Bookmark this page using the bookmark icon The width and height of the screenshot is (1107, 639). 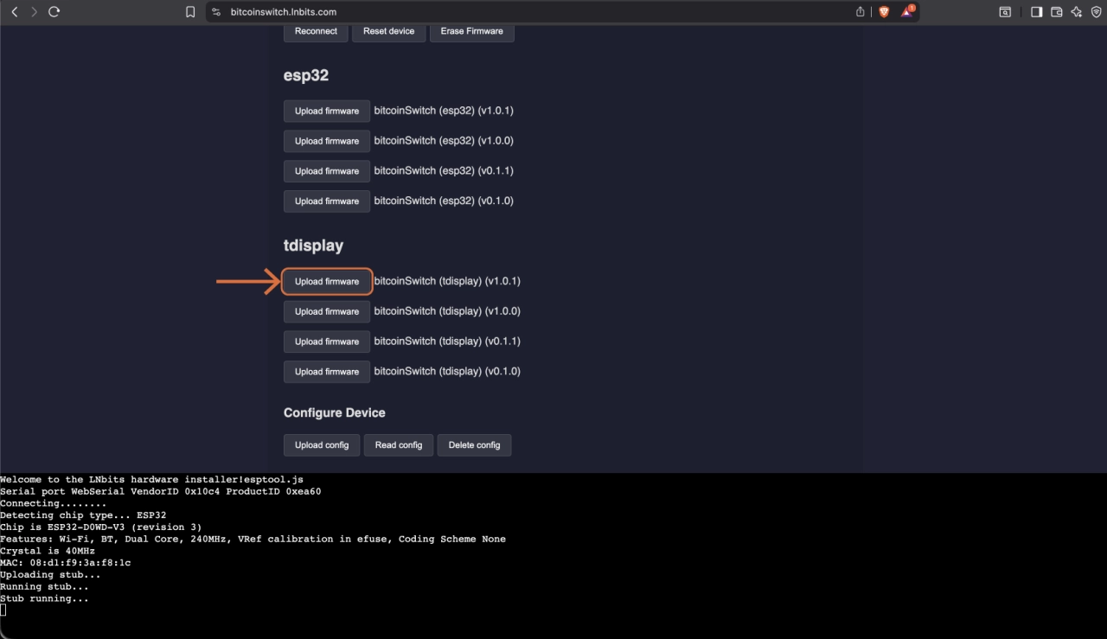[190, 12]
